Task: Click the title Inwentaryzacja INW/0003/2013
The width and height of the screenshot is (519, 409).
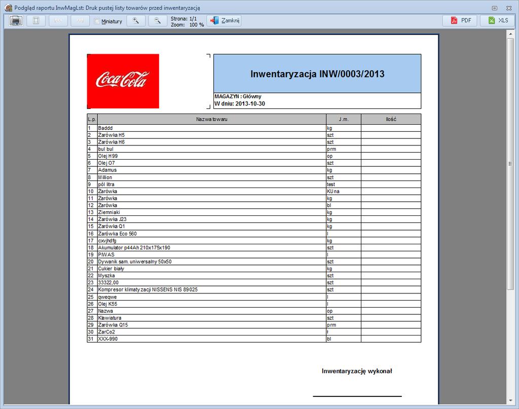Action: click(317, 74)
